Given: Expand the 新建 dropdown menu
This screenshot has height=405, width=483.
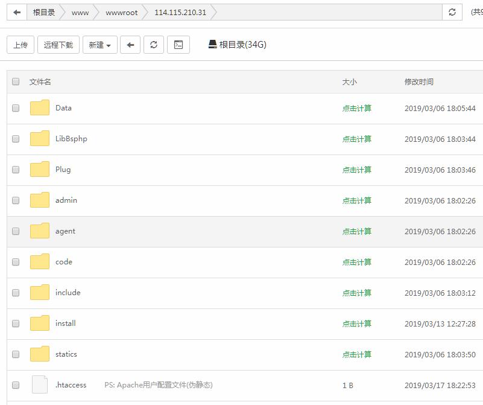Looking at the screenshot, I should click(100, 45).
